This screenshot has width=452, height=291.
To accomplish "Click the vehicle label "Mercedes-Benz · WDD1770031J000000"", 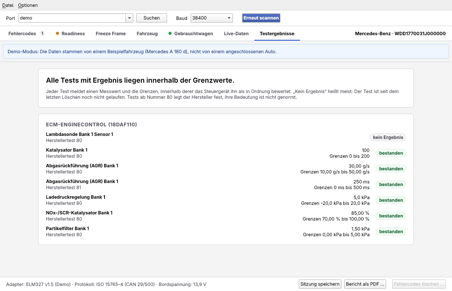I will pos(400,33).
